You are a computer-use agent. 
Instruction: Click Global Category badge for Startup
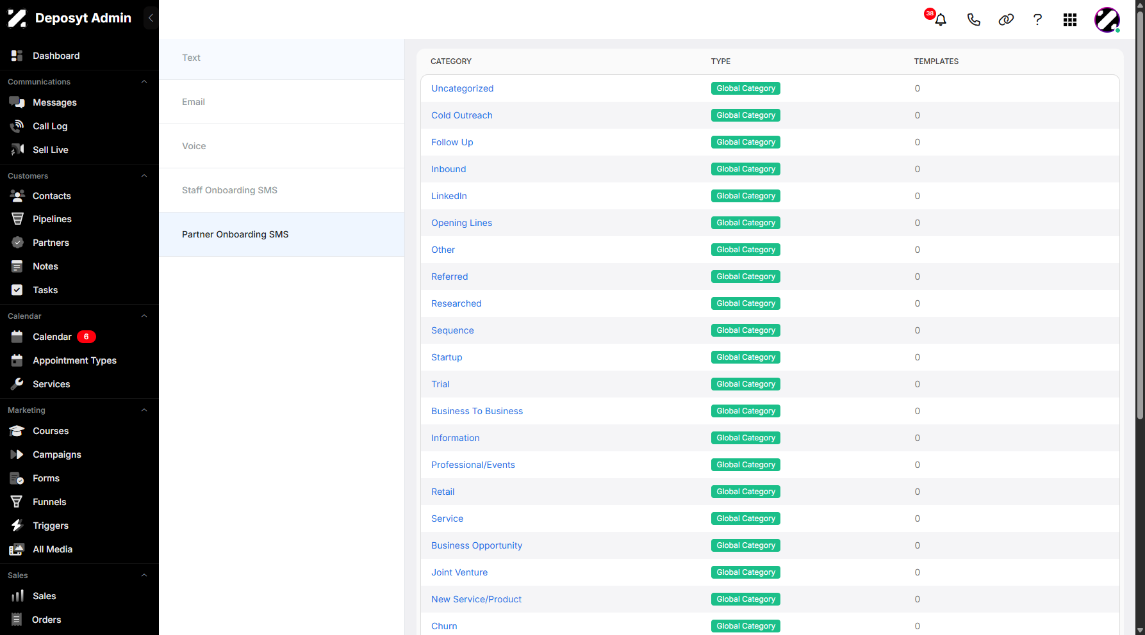click(x=746, y=357)
